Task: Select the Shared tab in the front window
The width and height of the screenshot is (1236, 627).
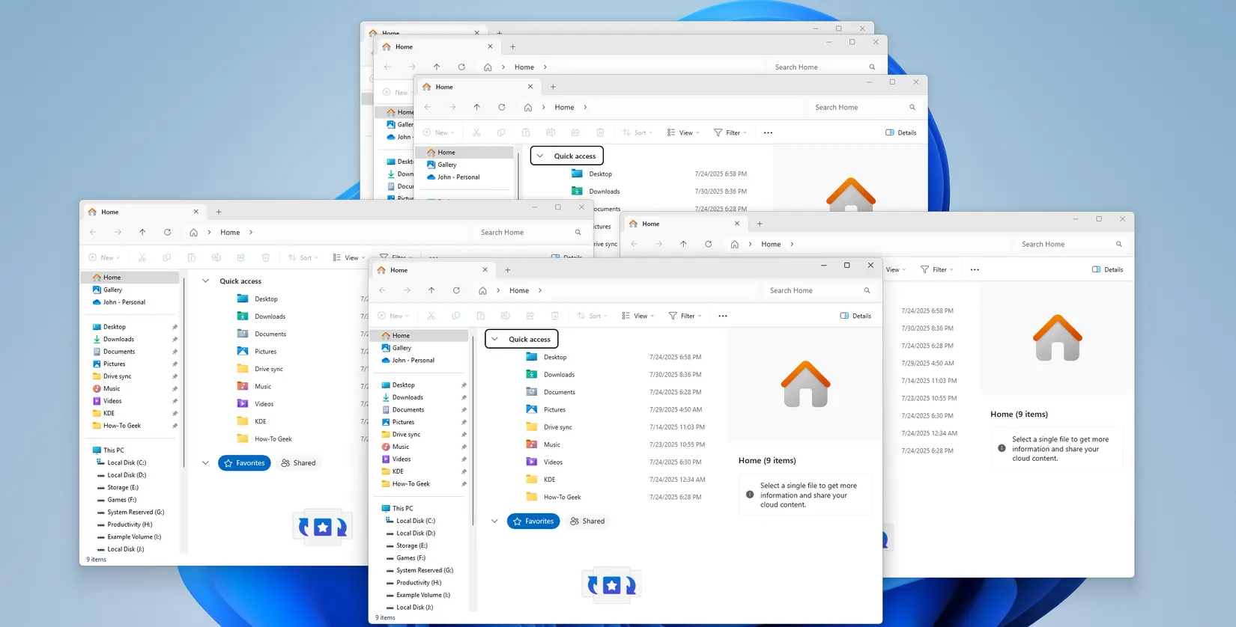Action: click(x=587, y=521)
